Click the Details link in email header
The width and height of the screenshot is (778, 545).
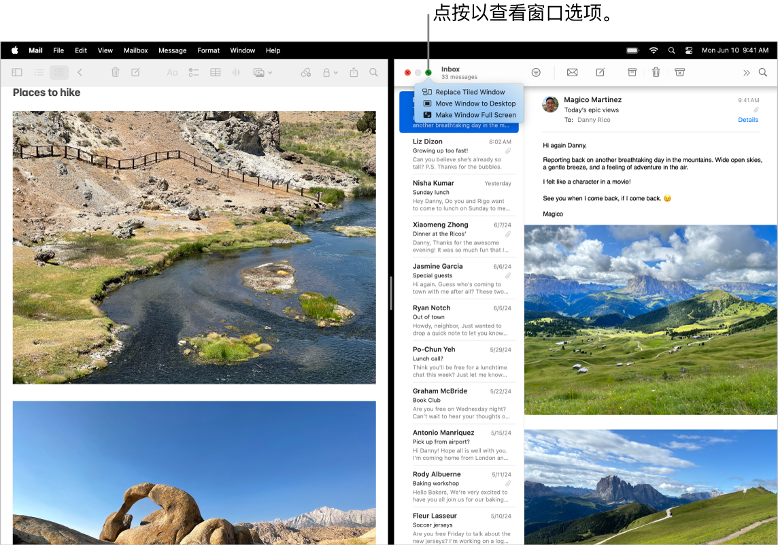pos(747,120)
